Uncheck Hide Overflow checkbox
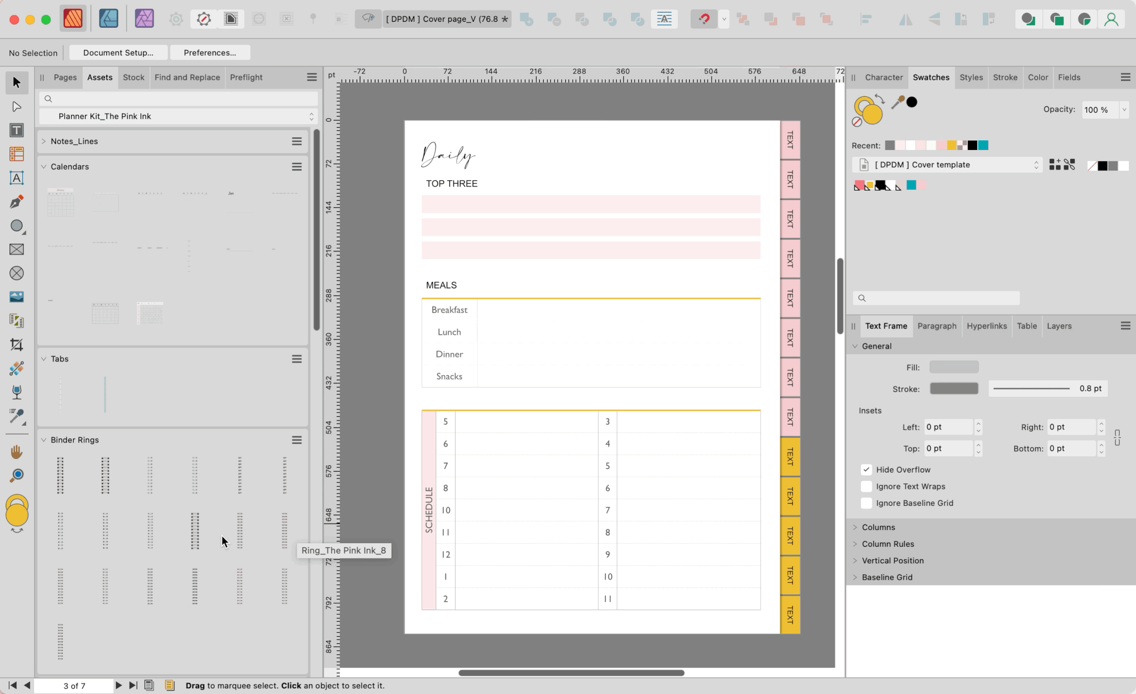The image size is (1136, 694). pyautogui.click(x=866, y=469)
